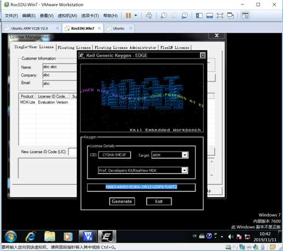Screen dimensions: 283x251
Task: Click the New License ID Code (LIC) field
Action: (x=73, y=151)
